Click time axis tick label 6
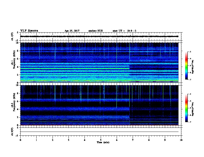Screen dimensions: 204x157 coord(117,140)
